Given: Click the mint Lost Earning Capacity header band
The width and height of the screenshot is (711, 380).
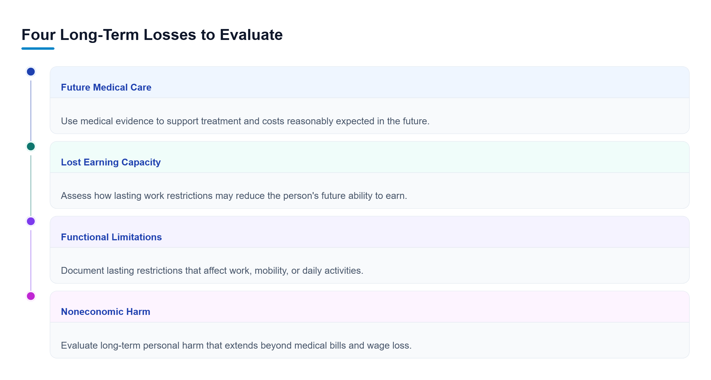Looking at the screenshot, I should click(x=370, y=157).
